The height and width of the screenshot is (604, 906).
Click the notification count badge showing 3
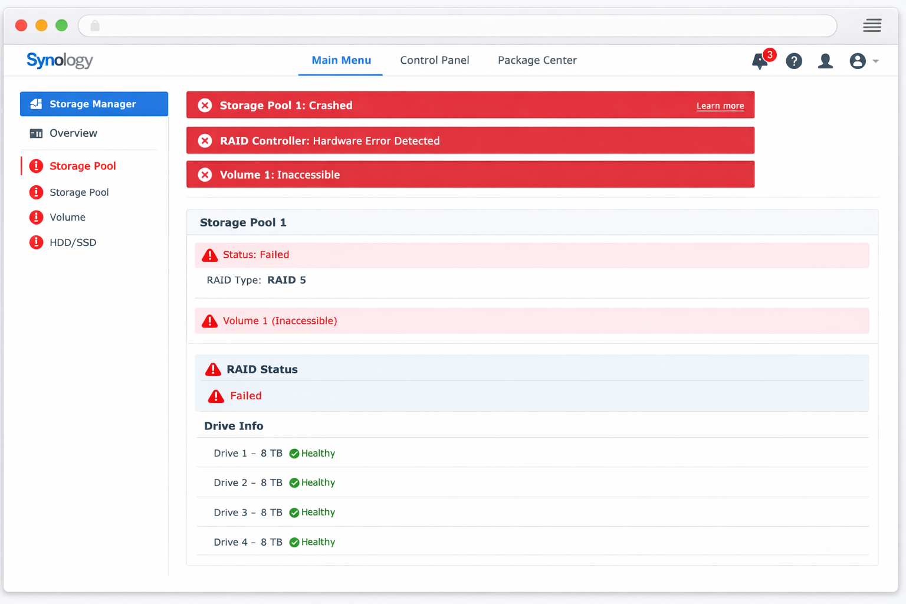[x=769, y=55]
